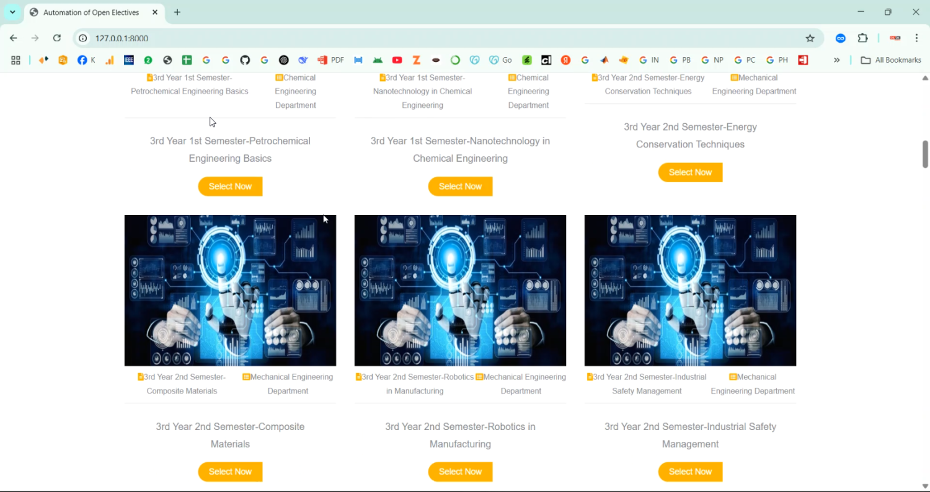Image resolution: width=930 pixels, height=492 pixels.
Task: Open the MATLAB bookmark icon
Action: pos(604,60)
